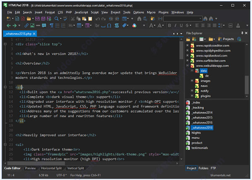252x180 pixels.
Task: Select the testimonials file
Action: pos(199,148)
